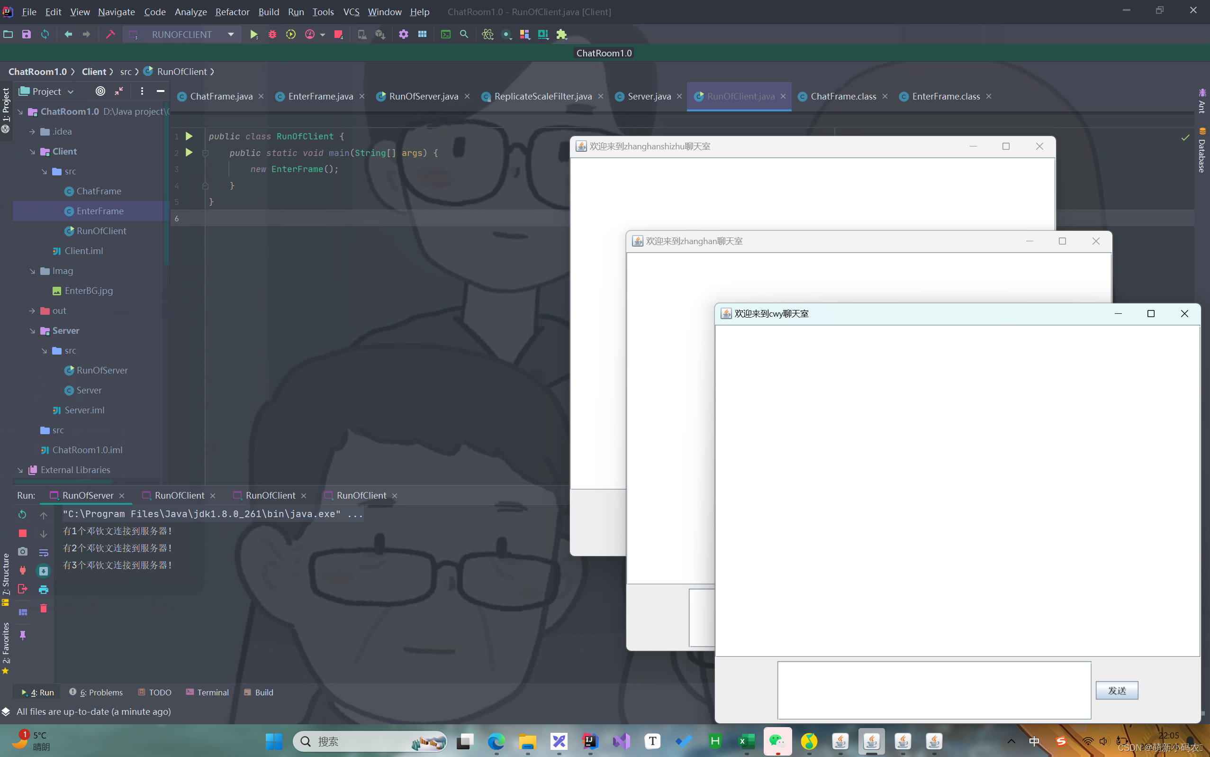Click the camera dump threads icon
The image size is (1210, 757).
coord(23,552)
